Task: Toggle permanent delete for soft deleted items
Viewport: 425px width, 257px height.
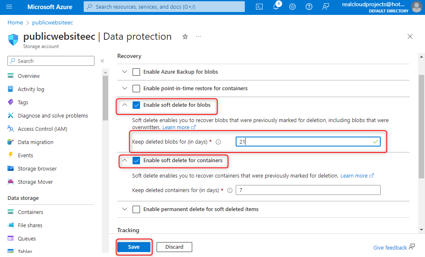Action: point(136,209)
